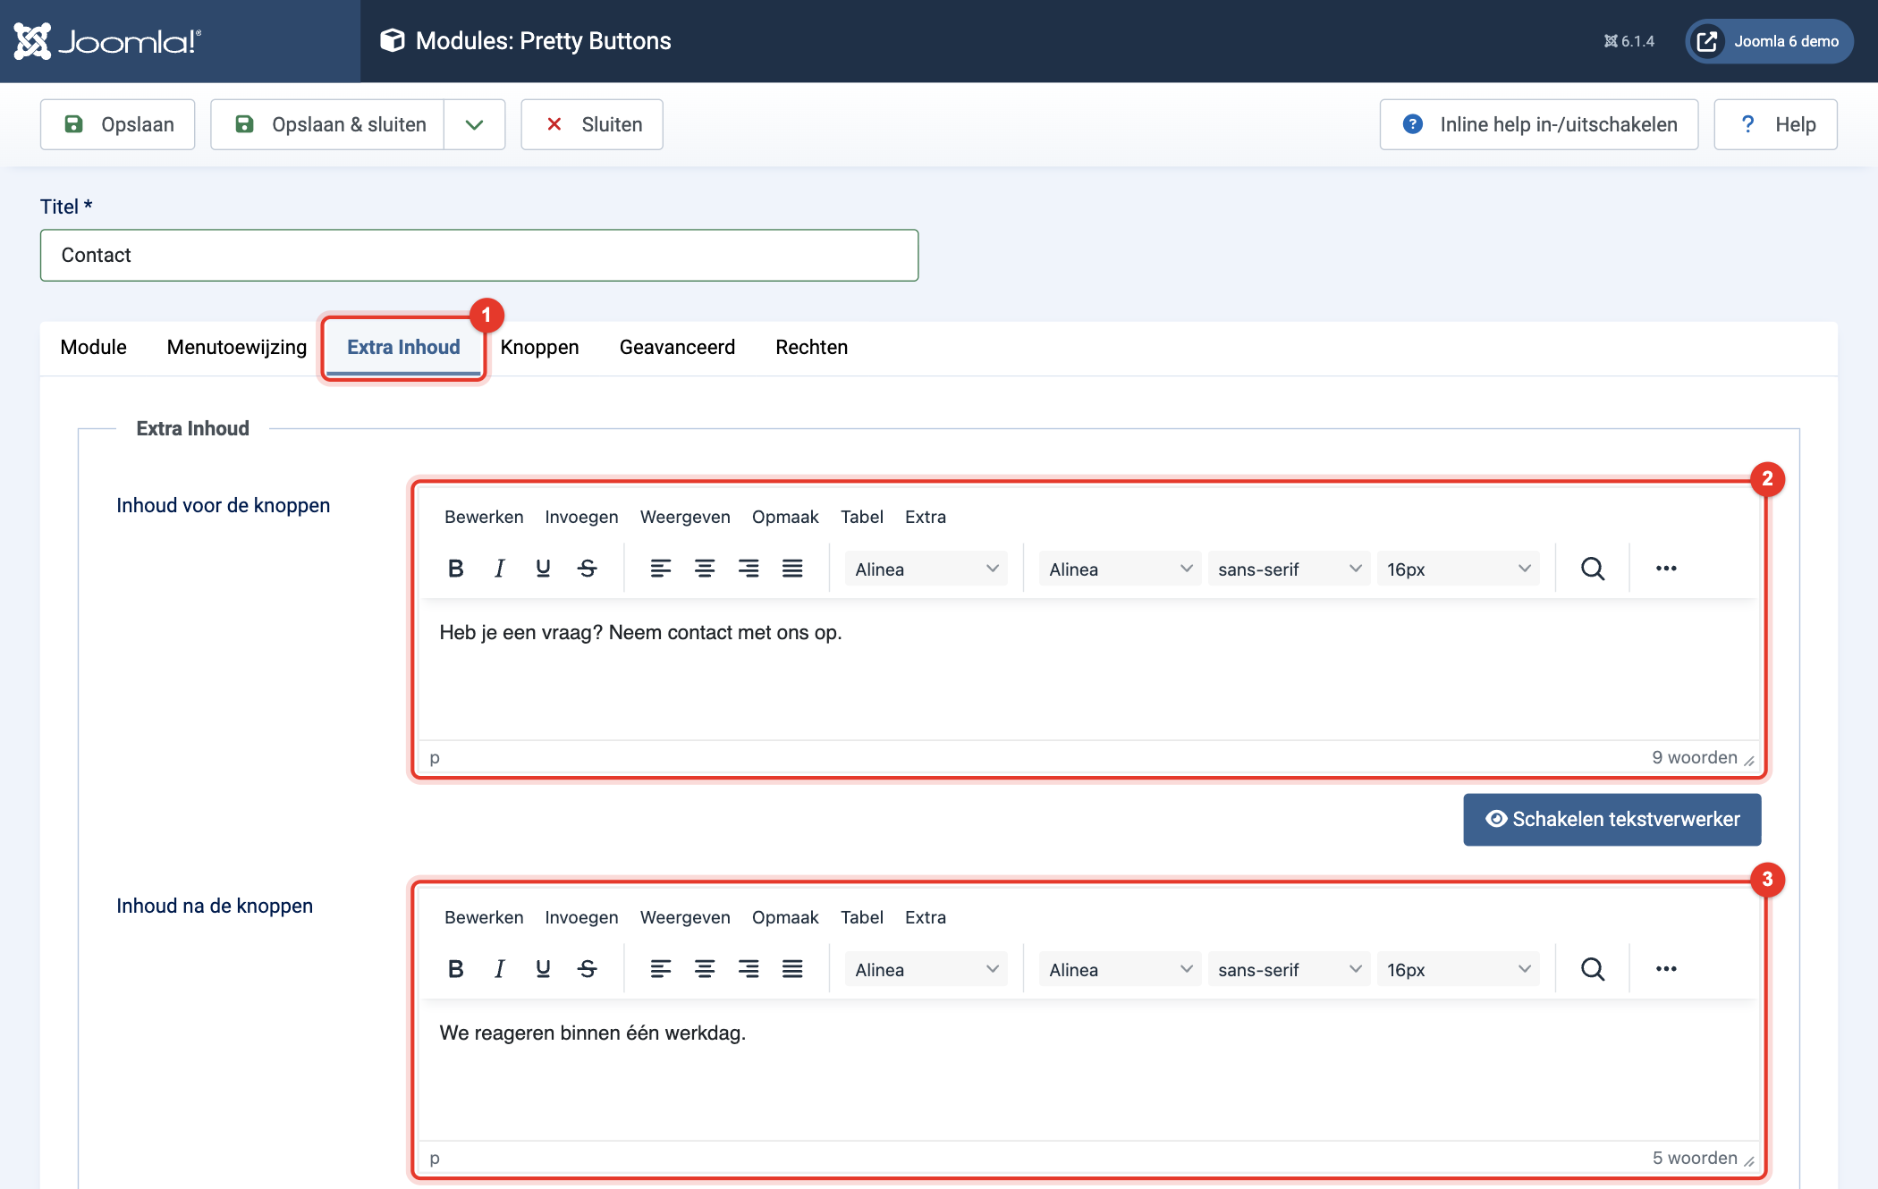Show more toolbar options in second editor
The height and width of the screenshot is (1189, 1878).
1665,969
